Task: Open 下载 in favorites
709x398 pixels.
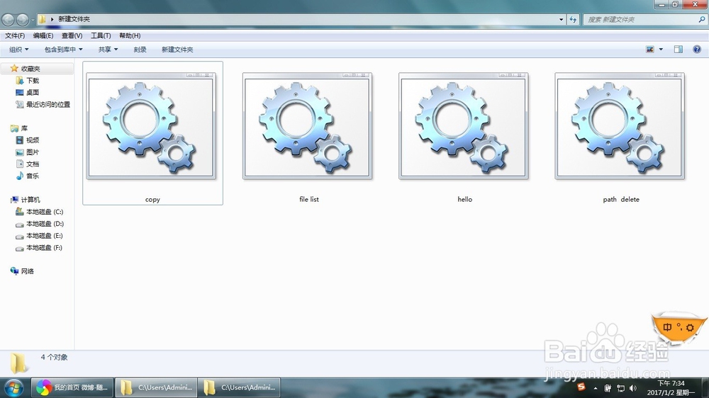Action: (x=33, y=81)
